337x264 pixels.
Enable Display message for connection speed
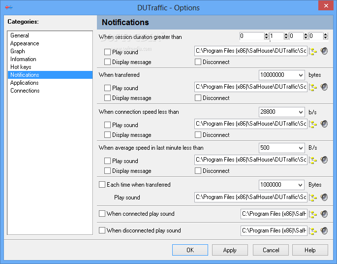(107, 135)
